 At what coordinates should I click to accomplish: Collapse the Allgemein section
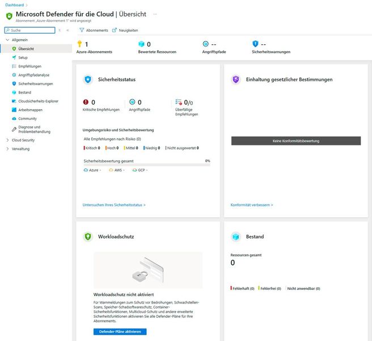point(7,40)
